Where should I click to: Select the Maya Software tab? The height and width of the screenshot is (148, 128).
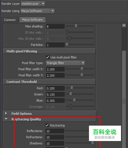click(x=33, y=20)
